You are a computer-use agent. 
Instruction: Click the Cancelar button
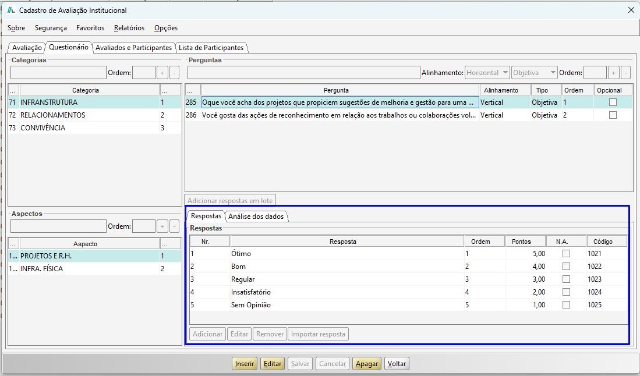click(x=333, y=364)
